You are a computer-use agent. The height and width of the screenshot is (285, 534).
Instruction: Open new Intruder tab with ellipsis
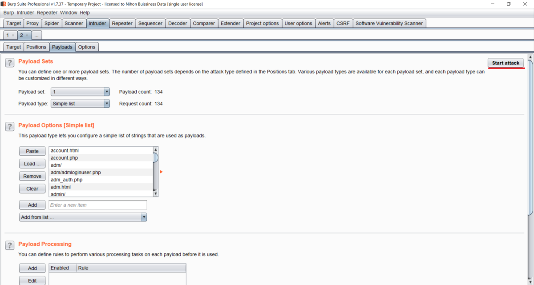click(x=36, y=35)
